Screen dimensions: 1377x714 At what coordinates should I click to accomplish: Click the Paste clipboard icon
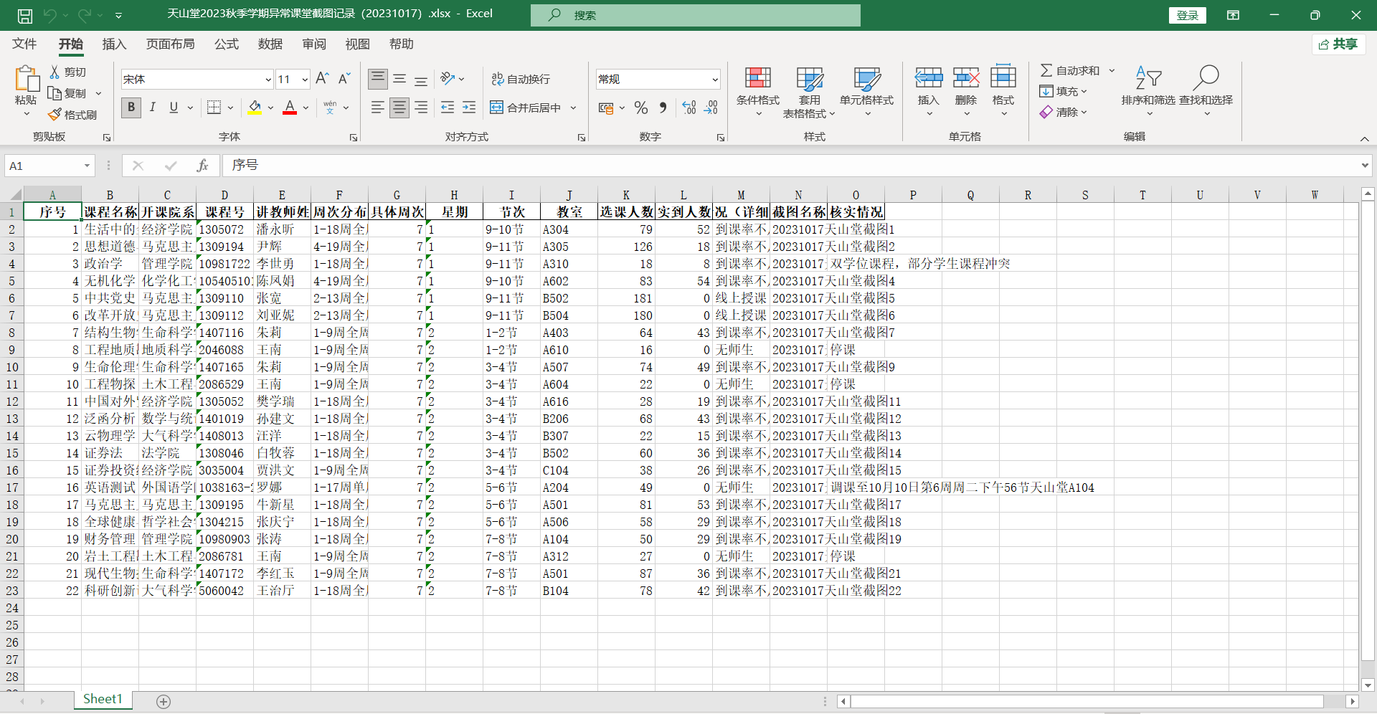pyautogui.click(x=27, y=79)
